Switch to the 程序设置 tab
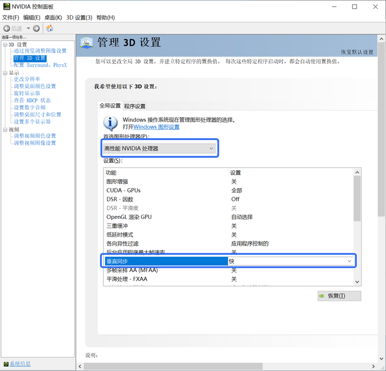386x371 pixels. coord(135,106)
